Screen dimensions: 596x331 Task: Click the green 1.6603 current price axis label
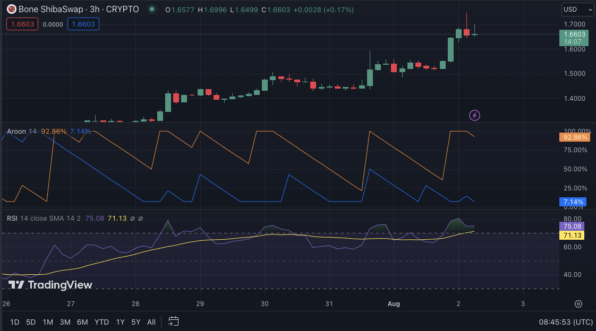tap(574, 38)
